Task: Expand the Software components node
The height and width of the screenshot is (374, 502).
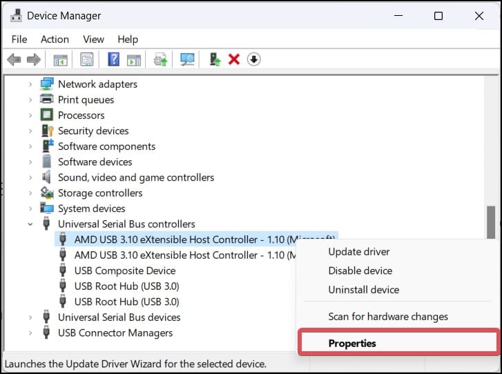Action: click(30, 146)
